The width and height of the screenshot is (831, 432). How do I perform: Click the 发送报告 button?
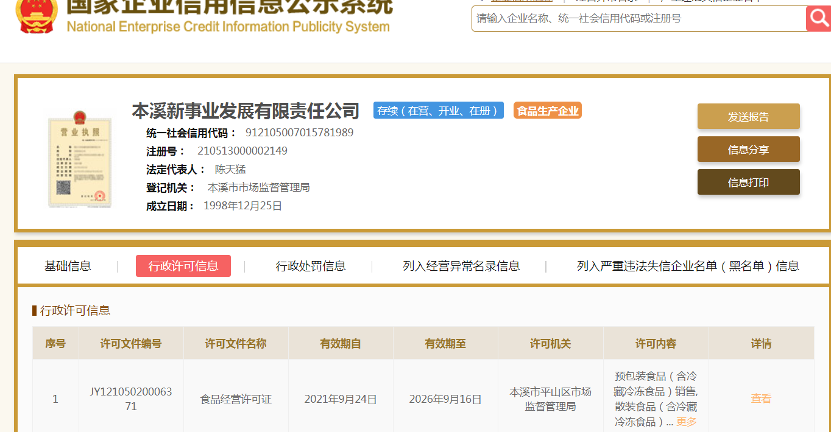(x=748, y=116)
